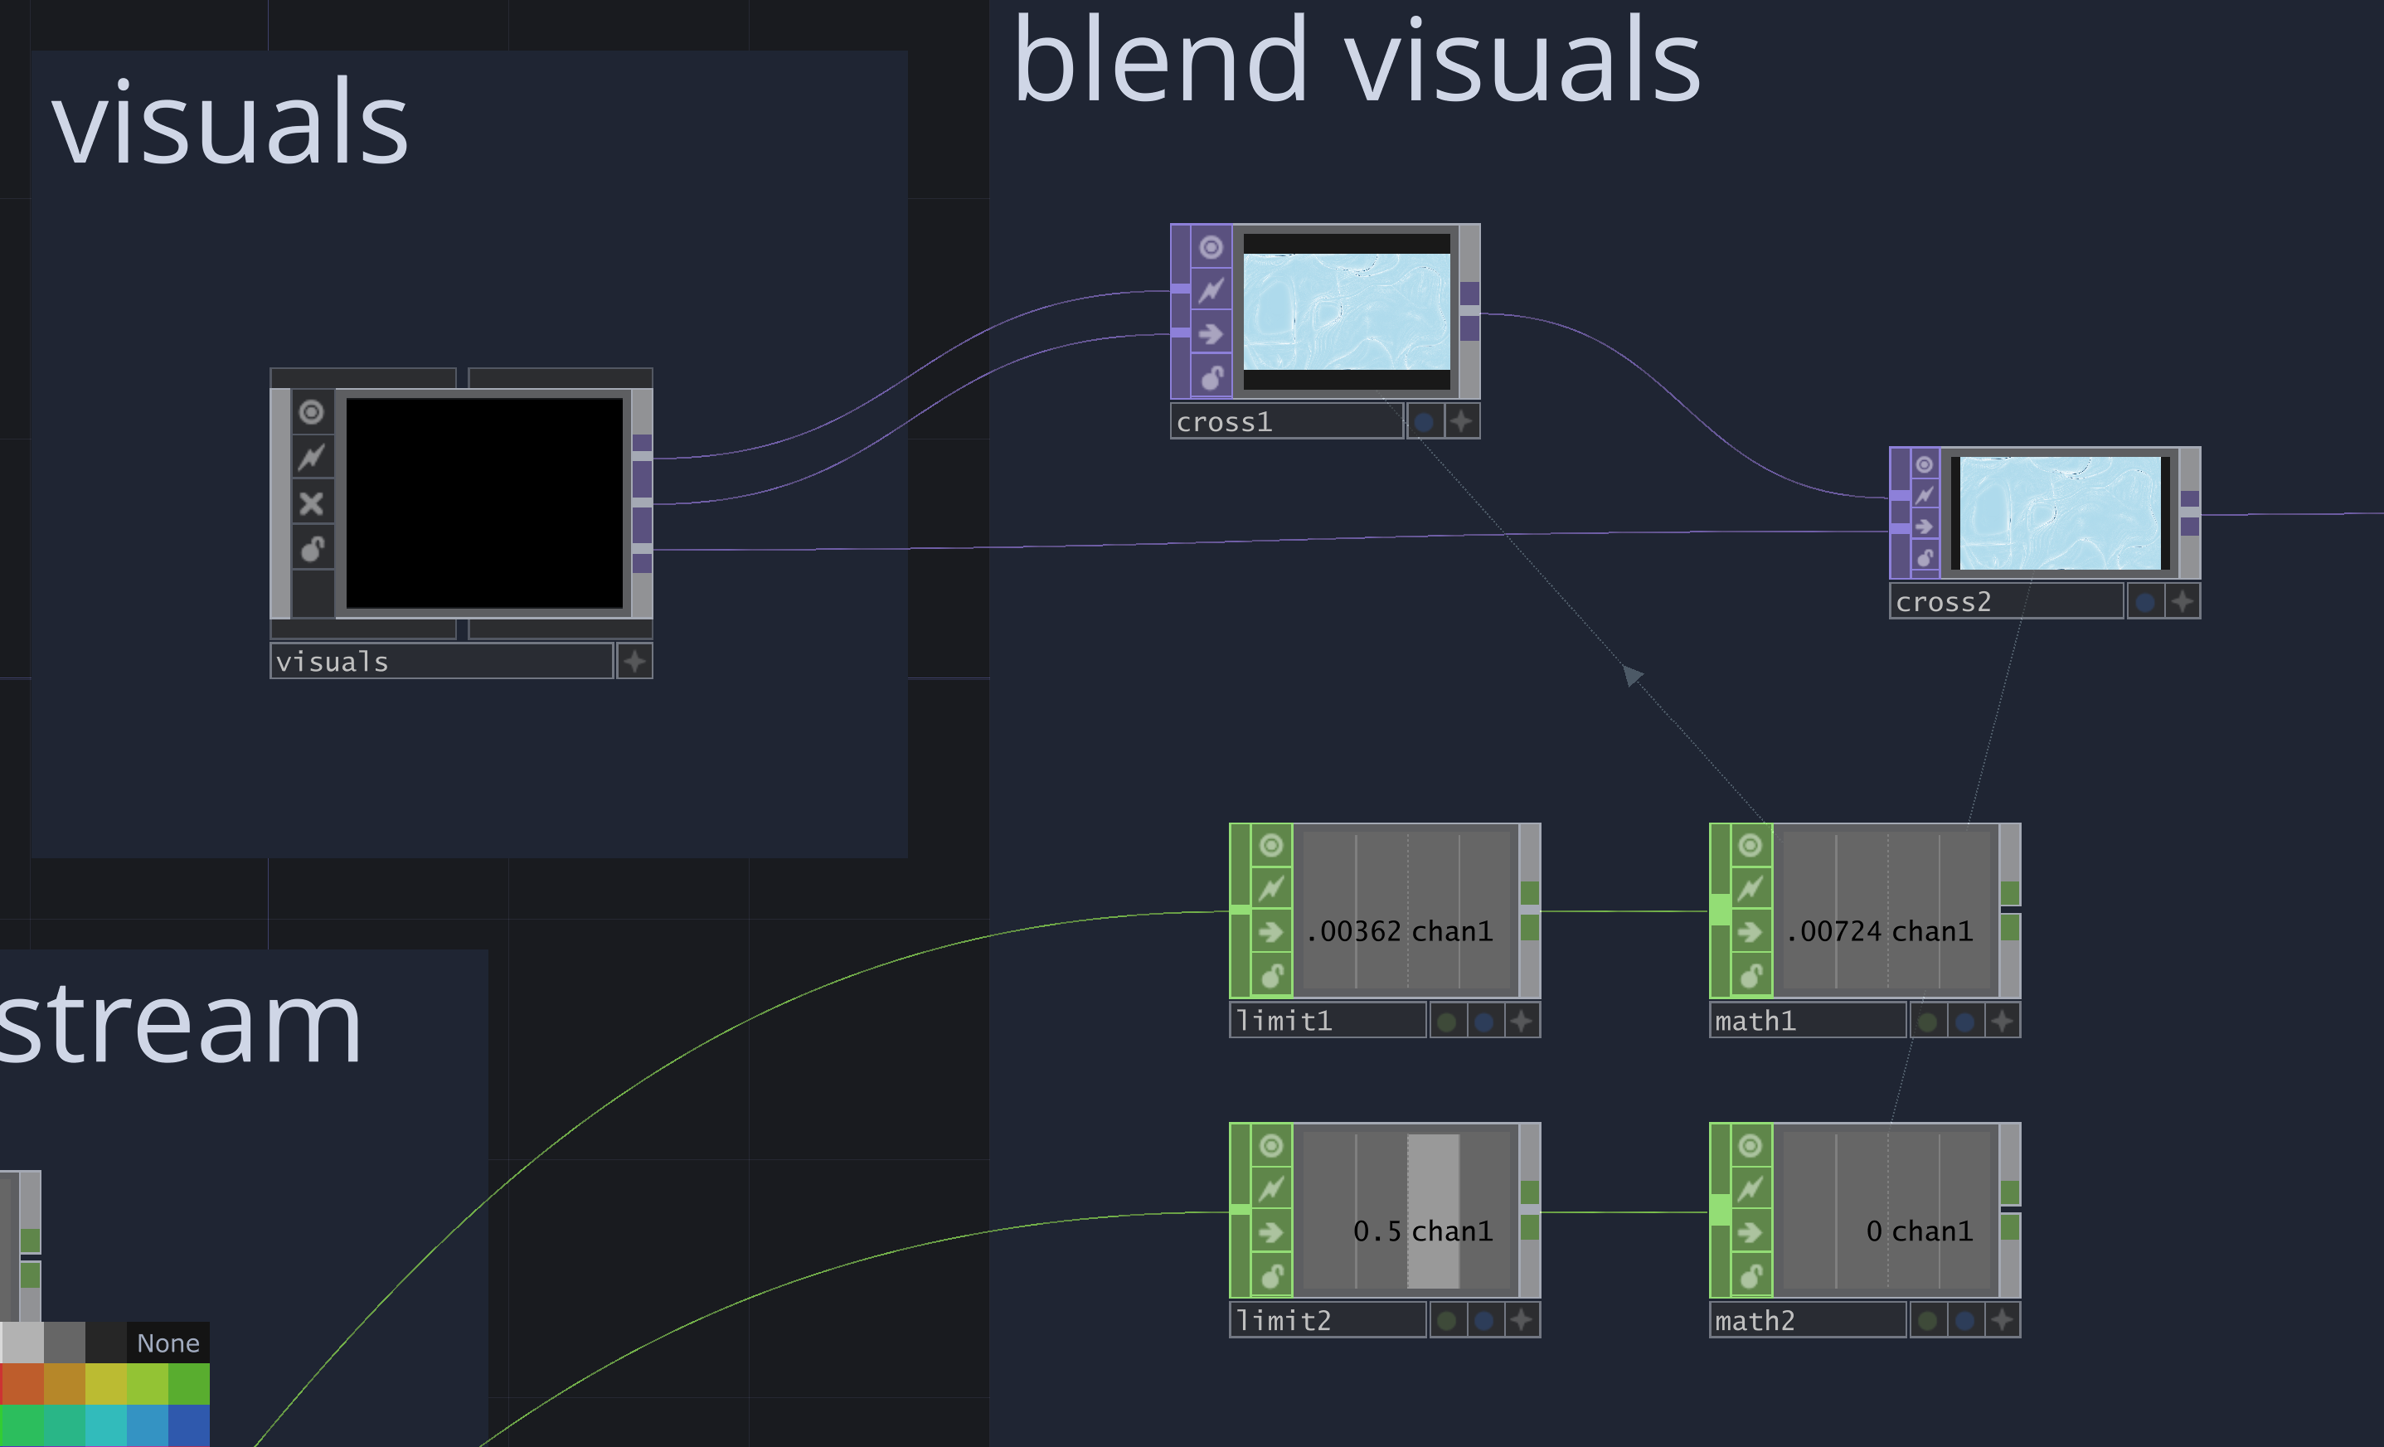Toggle blue display flag on limit1

(1484, 1021)
